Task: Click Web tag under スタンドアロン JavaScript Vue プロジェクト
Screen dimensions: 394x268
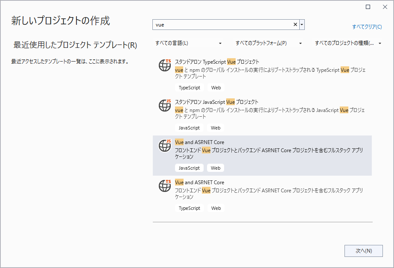Action: (216, 128)
